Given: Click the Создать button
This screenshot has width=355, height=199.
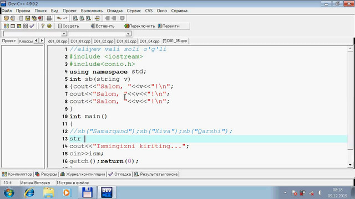Looking at the screenshot, I should tap(69, 26).
